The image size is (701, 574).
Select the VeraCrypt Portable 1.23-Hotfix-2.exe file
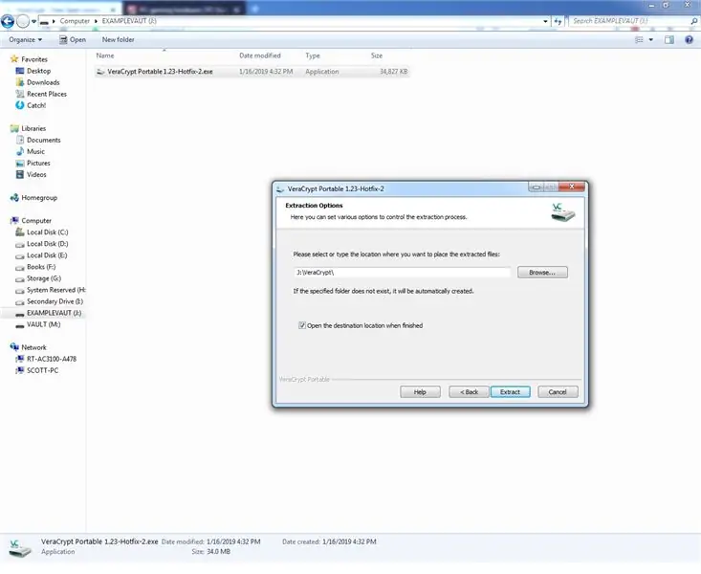[252, 72]
